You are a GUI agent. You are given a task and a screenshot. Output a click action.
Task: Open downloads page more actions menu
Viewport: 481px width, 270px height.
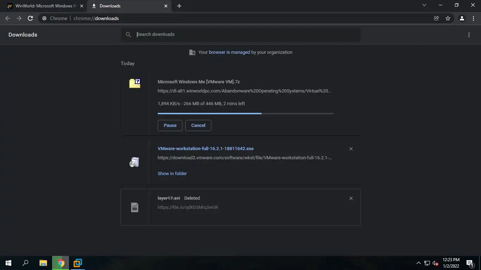click(x=469, y=35)
